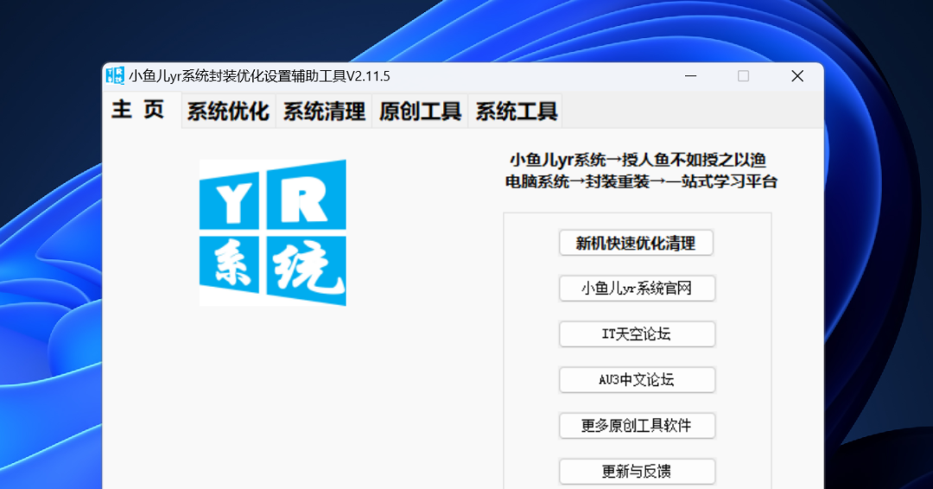This screenshot has width=933, height=489.
Task: Click the 新机快速优化清理 button
Action: pyautogui.click(x=636, y=243)
